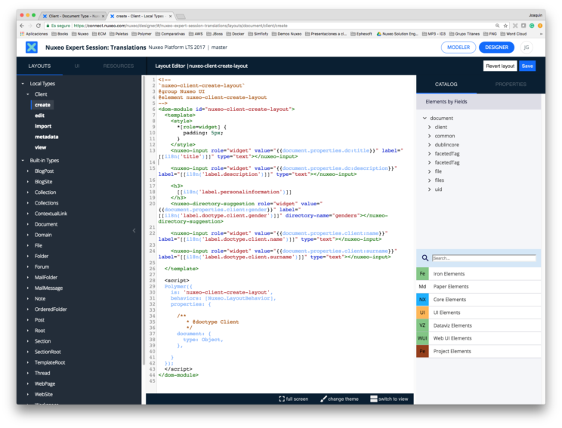Click Core Elements catalog row text

pyautogui.click(x=449, y=300)
